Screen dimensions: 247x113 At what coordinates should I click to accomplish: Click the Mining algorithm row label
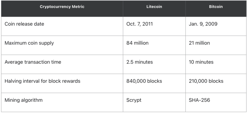24,100
